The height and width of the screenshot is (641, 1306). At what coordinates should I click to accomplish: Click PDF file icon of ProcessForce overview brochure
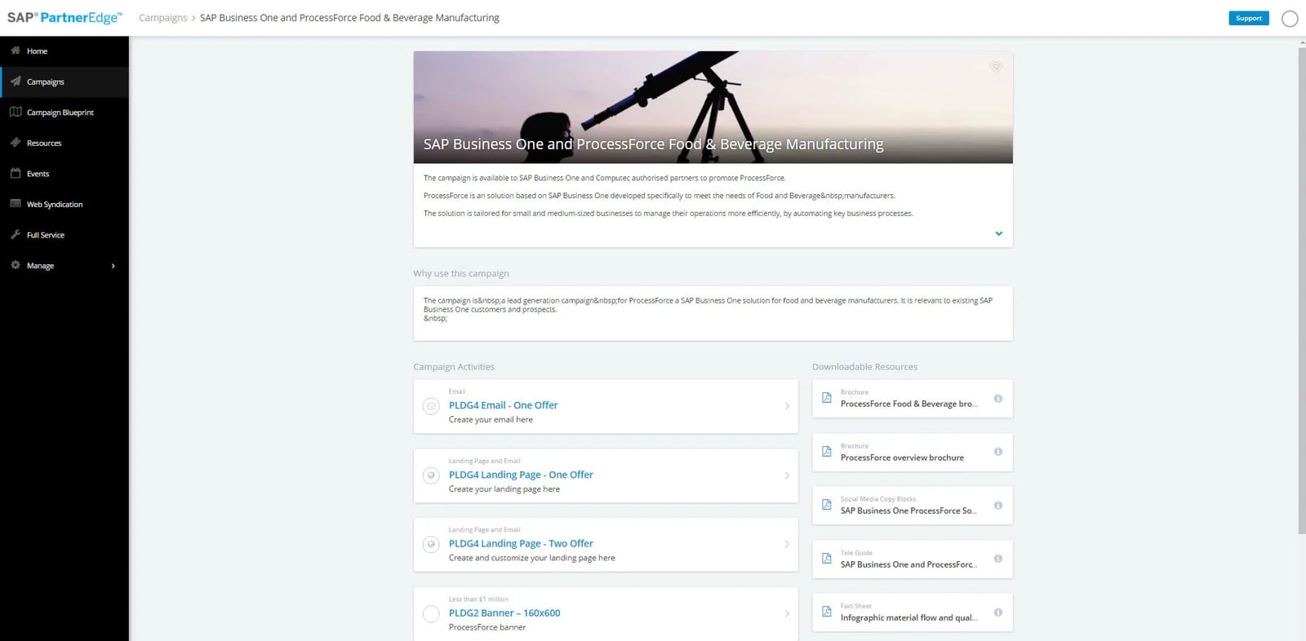tap(826, 452)
